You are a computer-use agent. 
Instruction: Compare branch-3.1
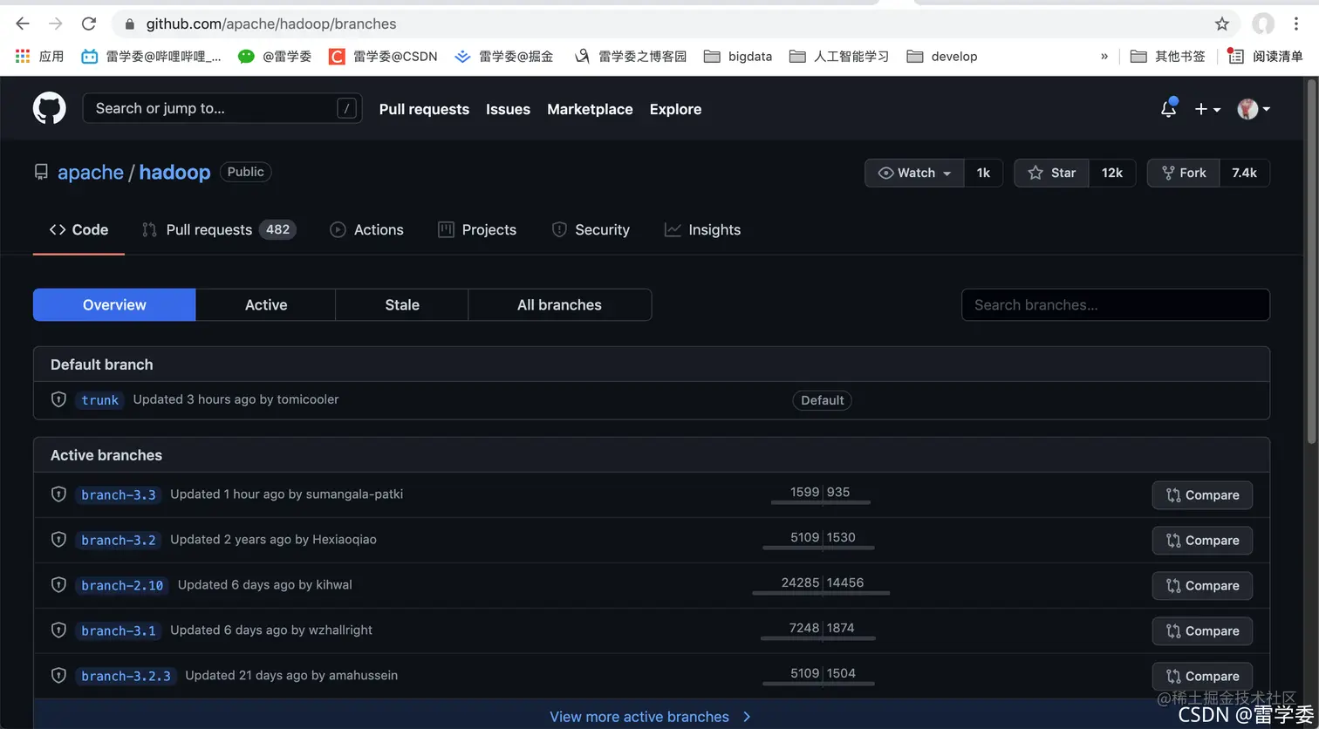1202,631
